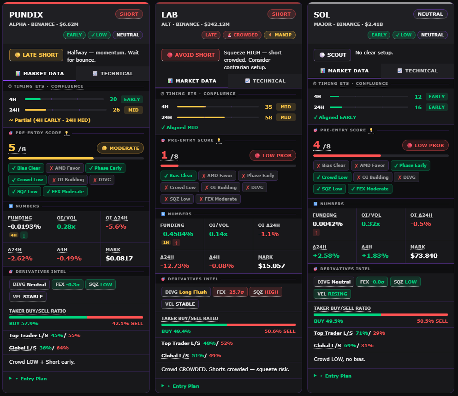Open Market Data tab on LAB card
The width and height of the screenshot is (458, 396).
click(192, 81)
